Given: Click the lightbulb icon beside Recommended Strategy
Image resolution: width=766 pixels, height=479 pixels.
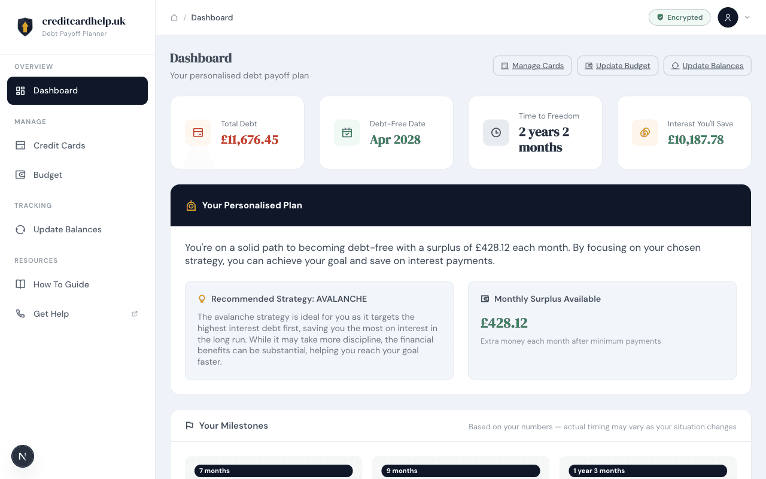Looking at the screenshot, I should coord(202,298).
